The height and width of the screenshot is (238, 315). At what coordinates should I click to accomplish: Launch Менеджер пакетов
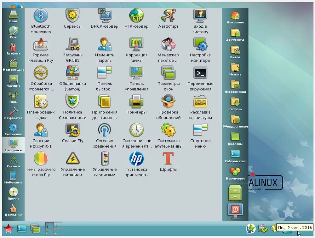click(x=168, y=50)
